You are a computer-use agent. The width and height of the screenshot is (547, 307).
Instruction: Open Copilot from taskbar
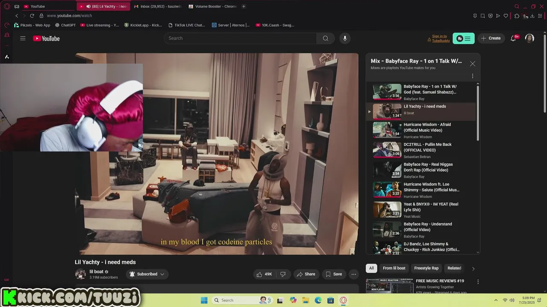(293, 300)
